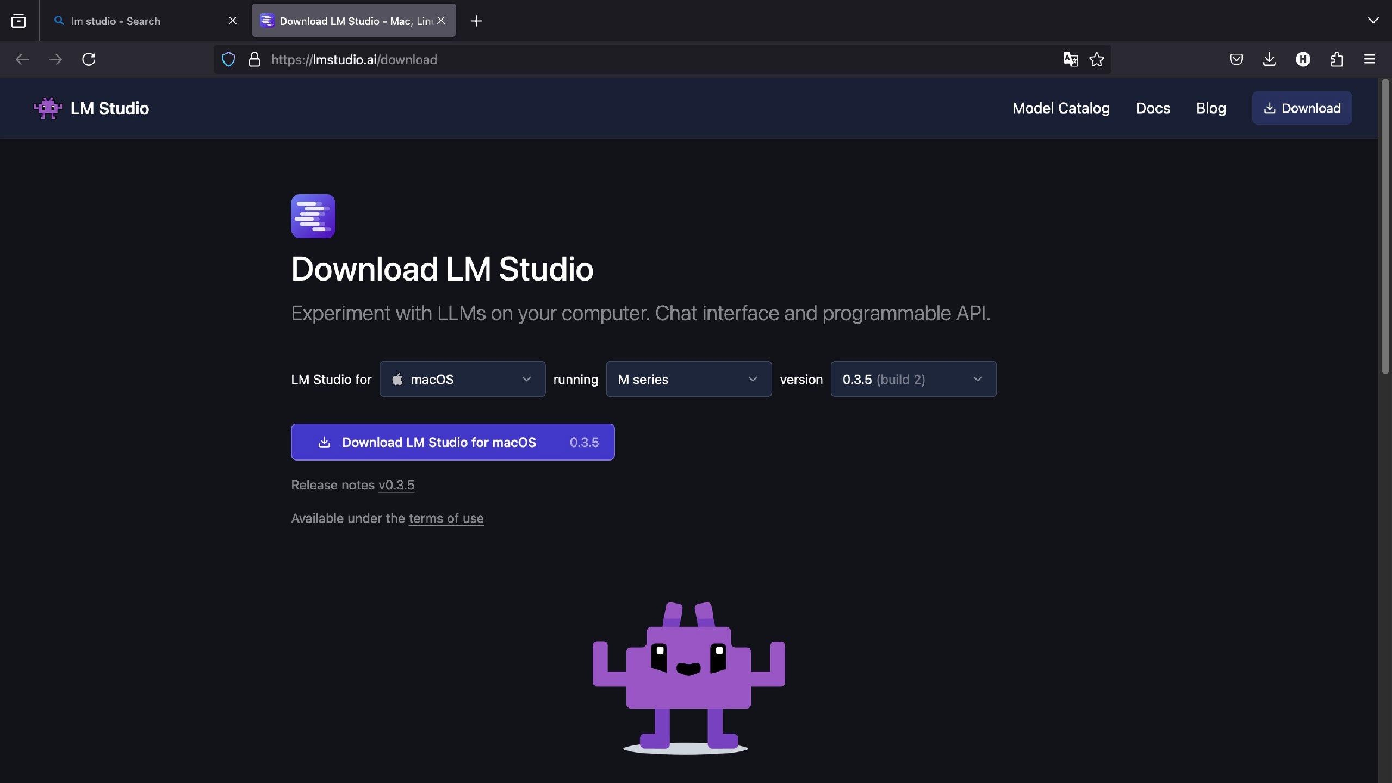Open the Firefox View icon
Viewport: 1392px width, 783px height.
pyautogui.click(x=18, y=21)
